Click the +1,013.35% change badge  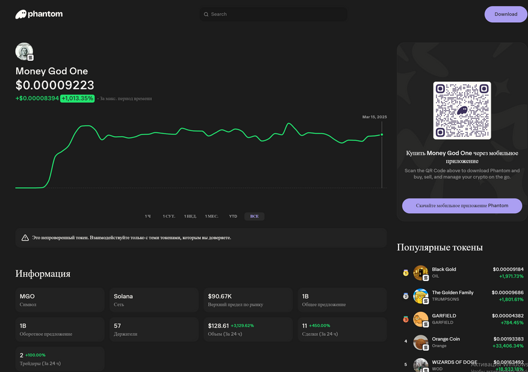(x=77, y=99)
